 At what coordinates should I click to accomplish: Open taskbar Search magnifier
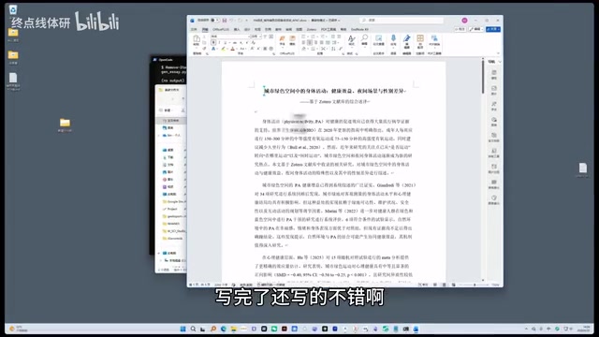tap(194, 329)
